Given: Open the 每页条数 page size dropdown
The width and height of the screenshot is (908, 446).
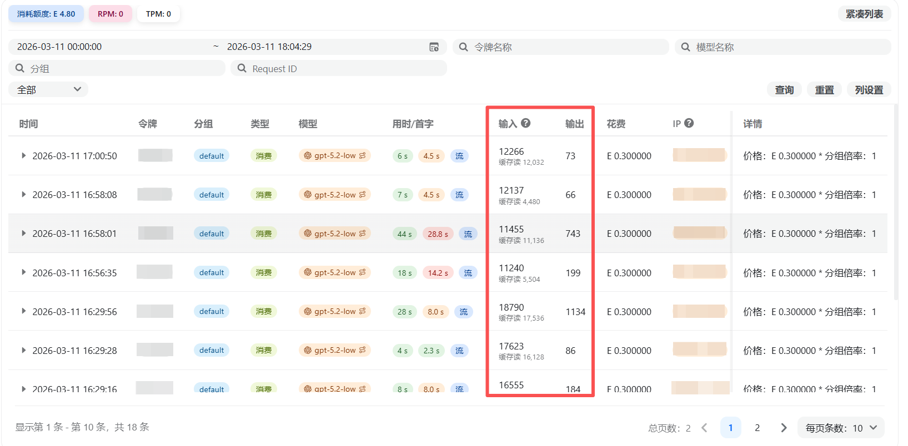Looking at the screenshot, I should (840, 428).
